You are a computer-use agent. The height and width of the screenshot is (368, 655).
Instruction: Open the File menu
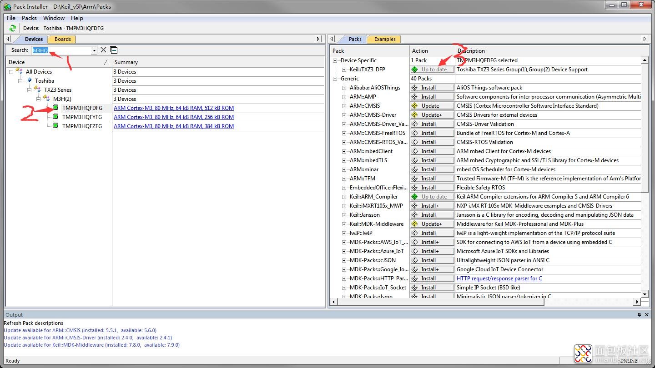[x=11, y=18]
